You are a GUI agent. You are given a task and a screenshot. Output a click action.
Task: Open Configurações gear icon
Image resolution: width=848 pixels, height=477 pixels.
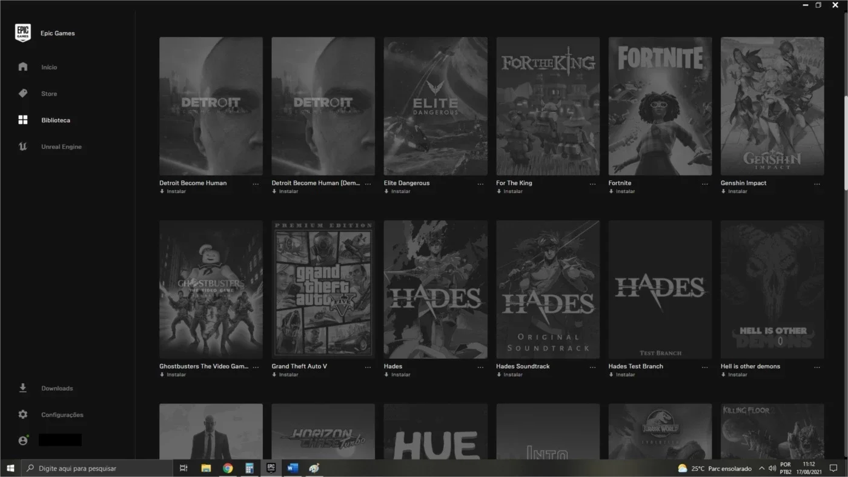click(x=23, y=415)
